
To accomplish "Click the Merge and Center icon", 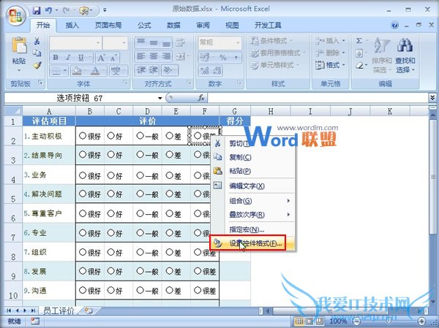I will 180,57.
